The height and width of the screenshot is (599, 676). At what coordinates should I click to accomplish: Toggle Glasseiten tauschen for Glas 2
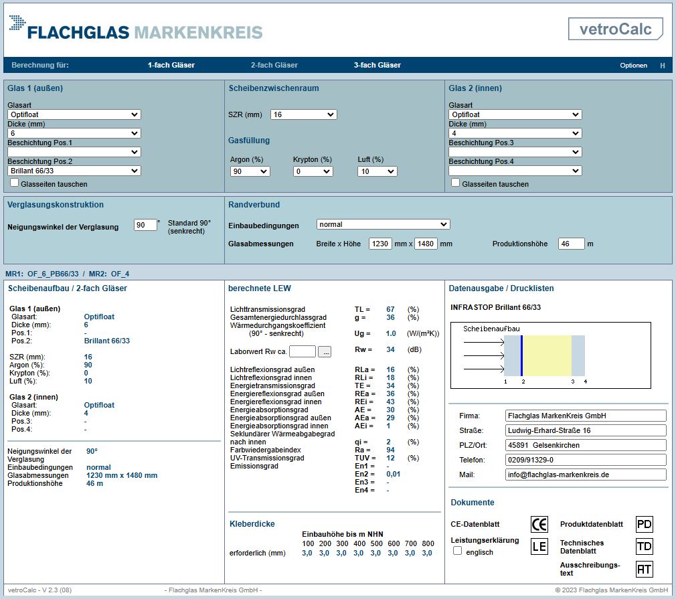click(x=456, y=183)
